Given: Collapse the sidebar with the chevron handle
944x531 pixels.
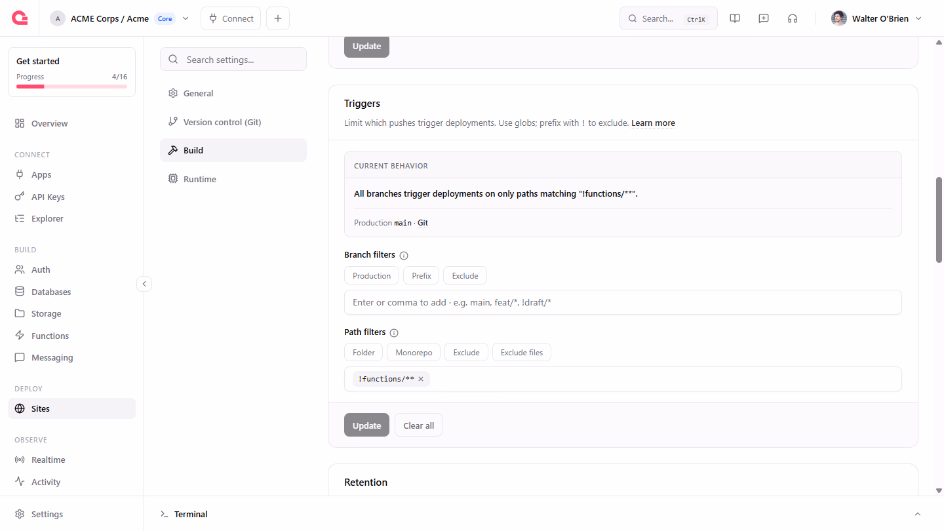Looking at the screenshot, I should point(144,284).
